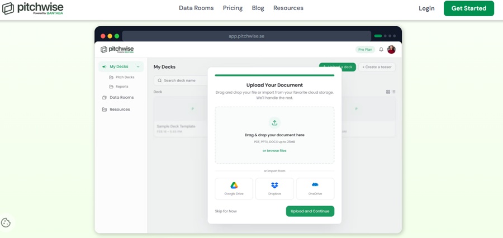The height and width of the screenshot is (238, 503).
Task: Click the cookie settings icon
Action: tap(6, 222)
